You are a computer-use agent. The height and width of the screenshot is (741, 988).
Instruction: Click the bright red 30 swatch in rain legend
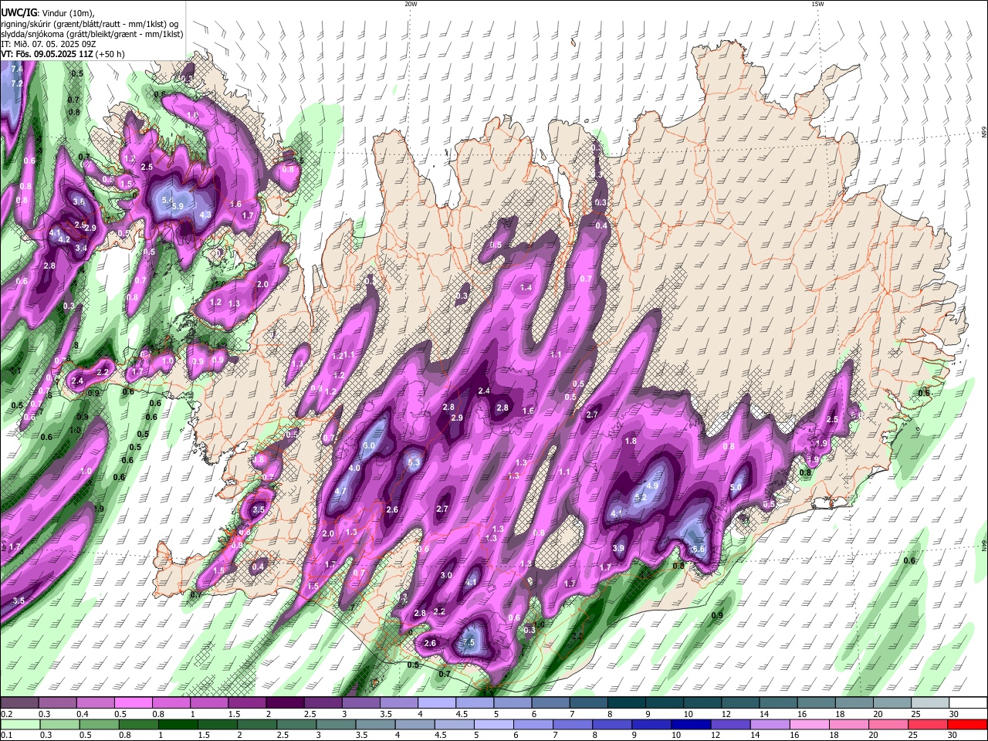point(969,725)
